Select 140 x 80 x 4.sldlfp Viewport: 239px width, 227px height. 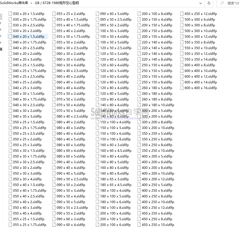(112, 105)
